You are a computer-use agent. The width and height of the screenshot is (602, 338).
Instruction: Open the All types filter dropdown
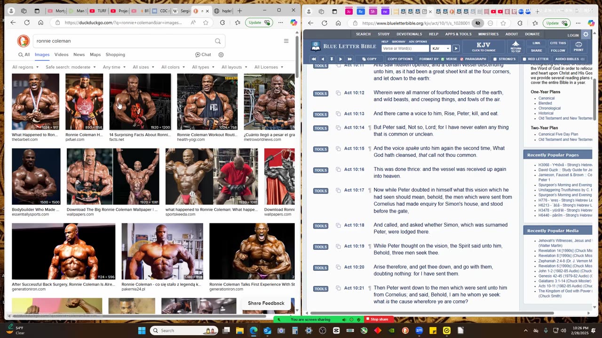tap(203, 67)
